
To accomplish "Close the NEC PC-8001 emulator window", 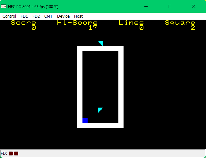I will coord(193,6).
